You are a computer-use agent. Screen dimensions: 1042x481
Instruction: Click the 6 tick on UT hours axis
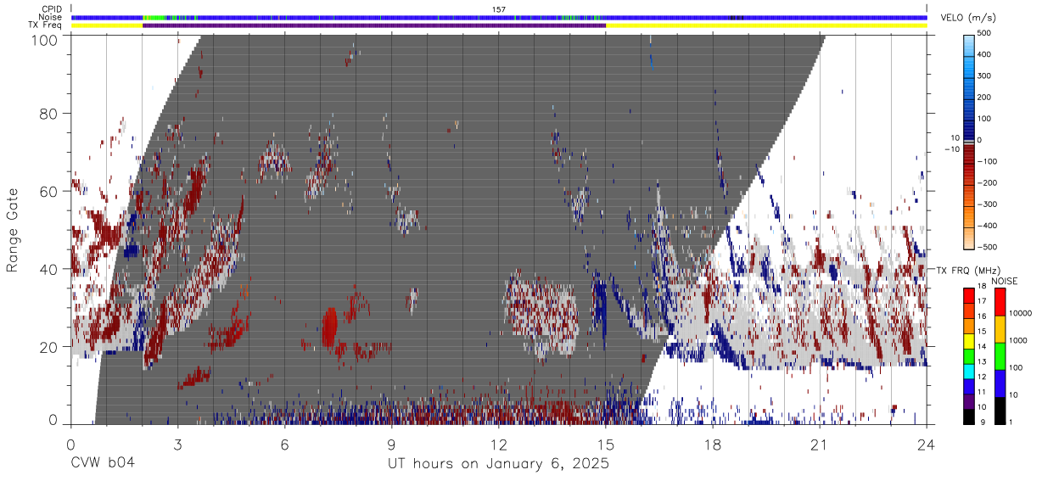pyautogui.click(x=285, y=443)
